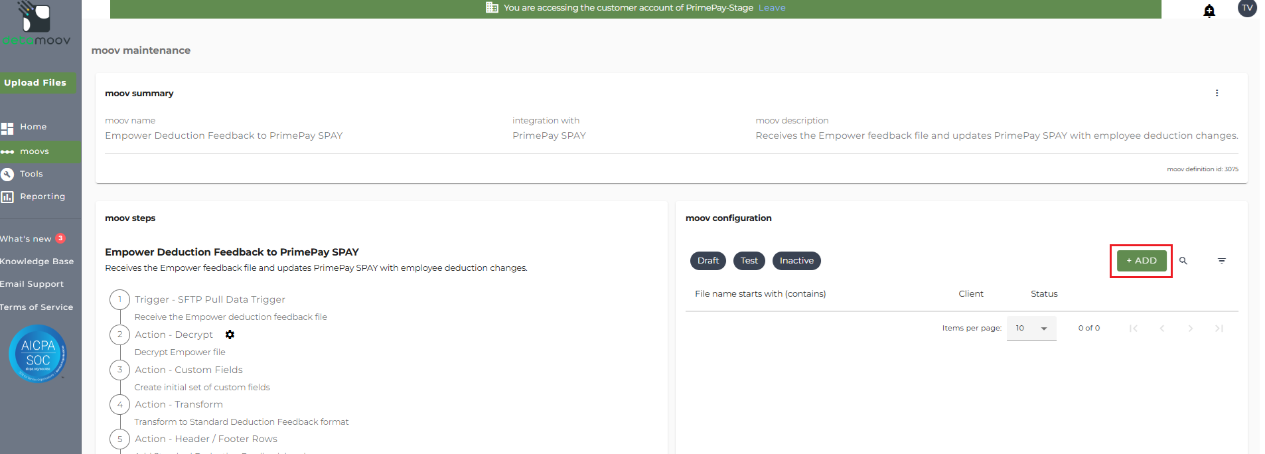Click Action - Transform step
Screen dimensions: 1265x454
pyautogui.click(x=179, y=404)
